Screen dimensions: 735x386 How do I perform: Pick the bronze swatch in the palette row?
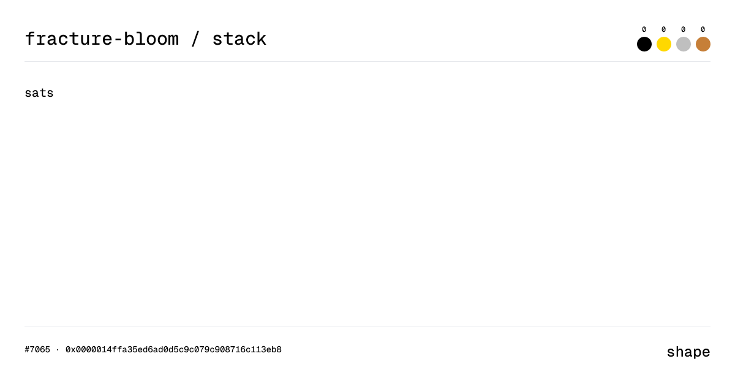pyautogui.click(x=703, y=44)
